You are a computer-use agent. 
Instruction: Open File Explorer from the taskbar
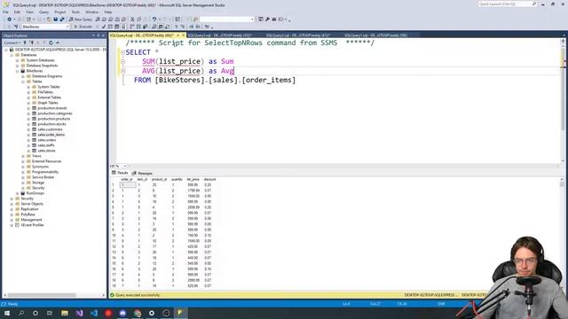point(65,313)
